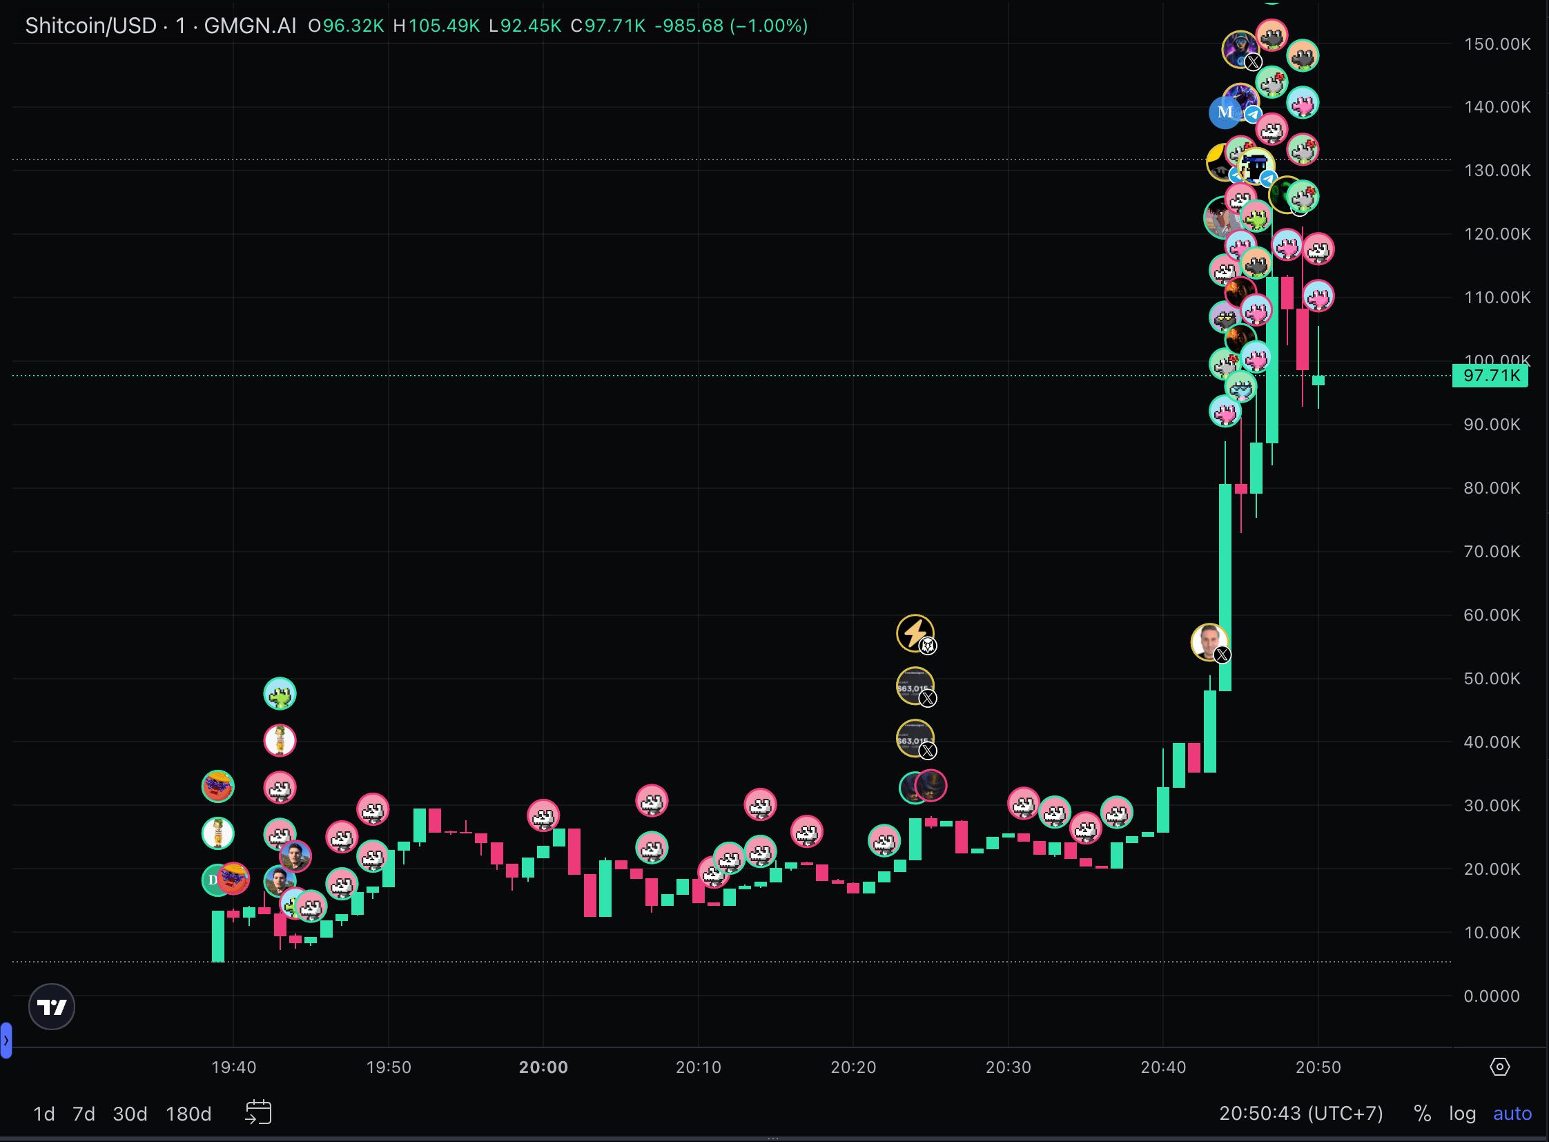Select the 1d date range

(x=44, y=1114)
